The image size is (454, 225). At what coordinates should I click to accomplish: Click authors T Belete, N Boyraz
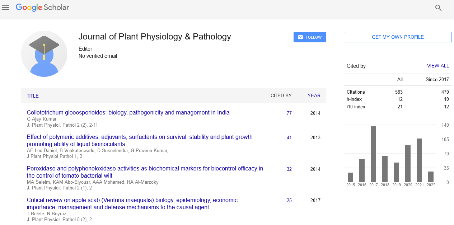(x=47, y=214)
